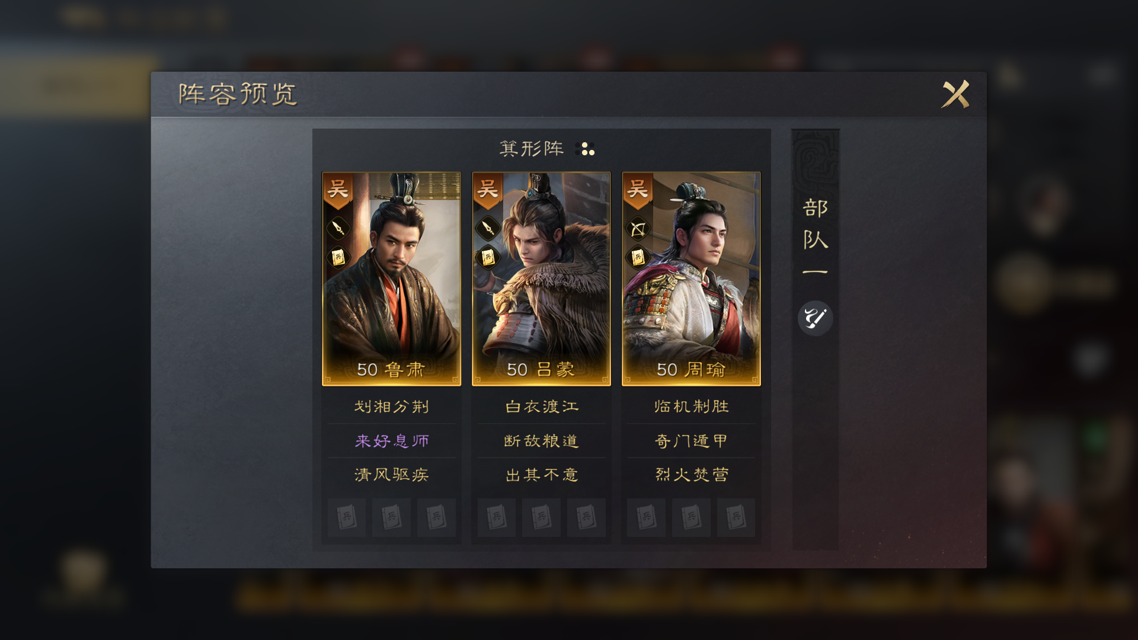The image size is (1138, 640).
Task: Click the last empty 兵书 slot under 周瑜
Action: point(736,517)
